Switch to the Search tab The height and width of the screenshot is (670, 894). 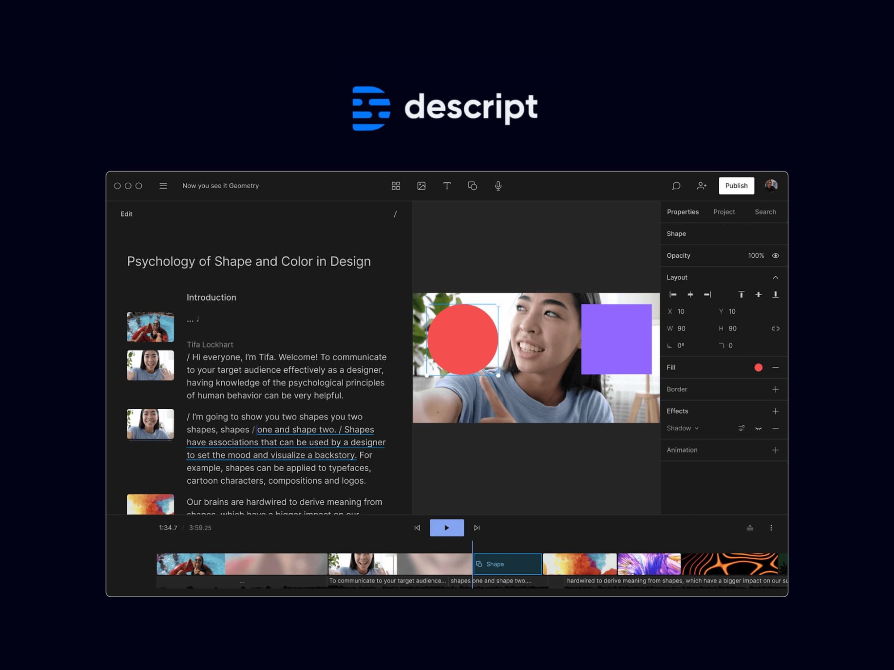pos(766,212)
